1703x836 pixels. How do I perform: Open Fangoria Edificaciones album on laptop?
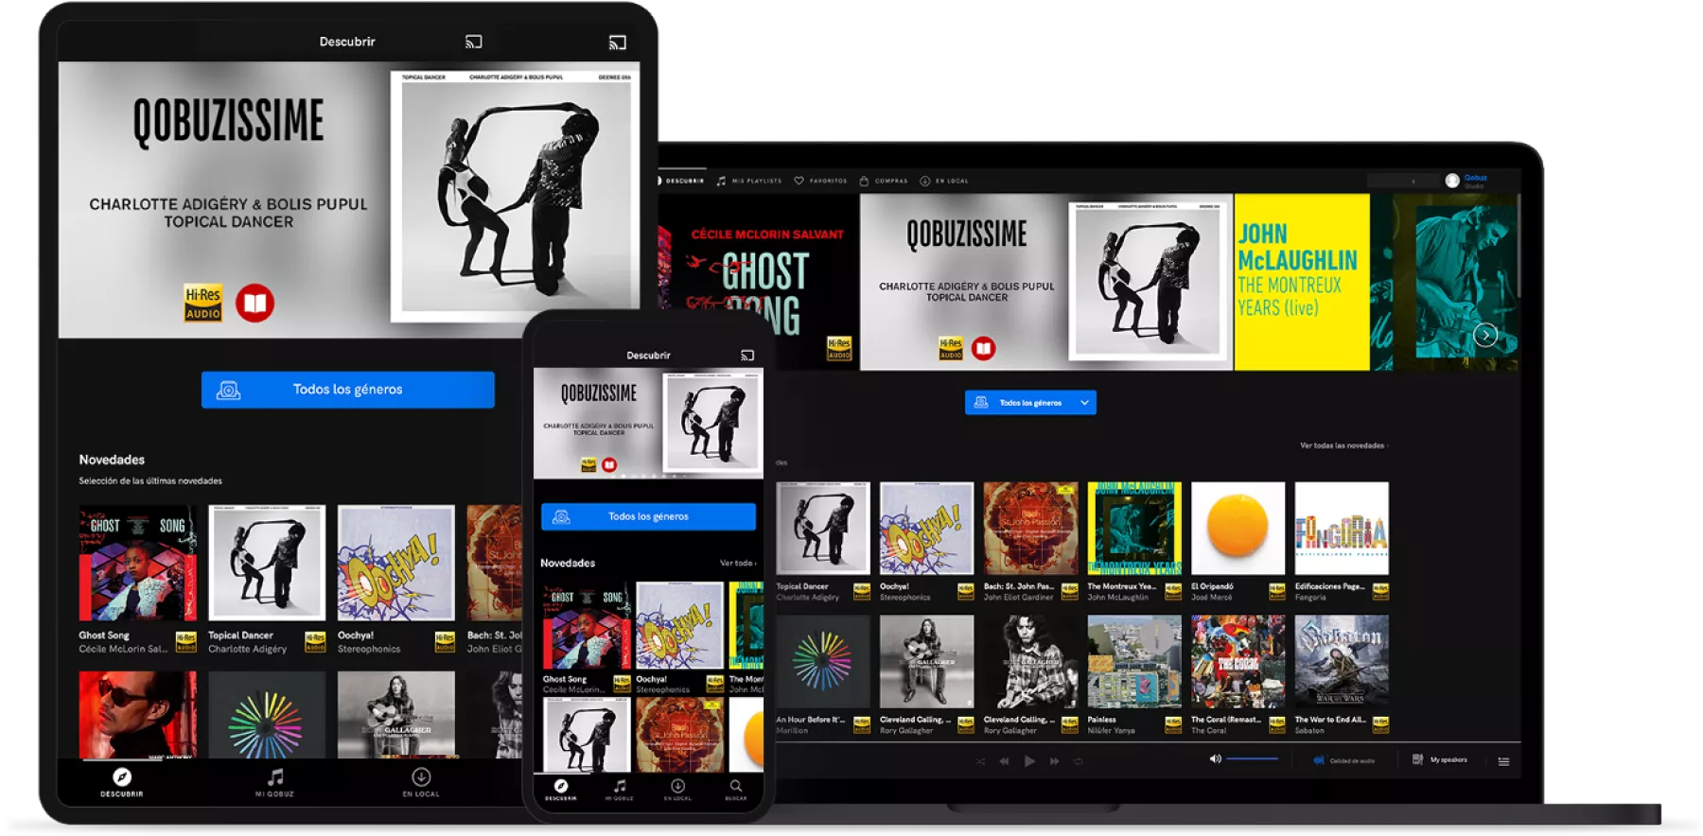pos(1342,529)
